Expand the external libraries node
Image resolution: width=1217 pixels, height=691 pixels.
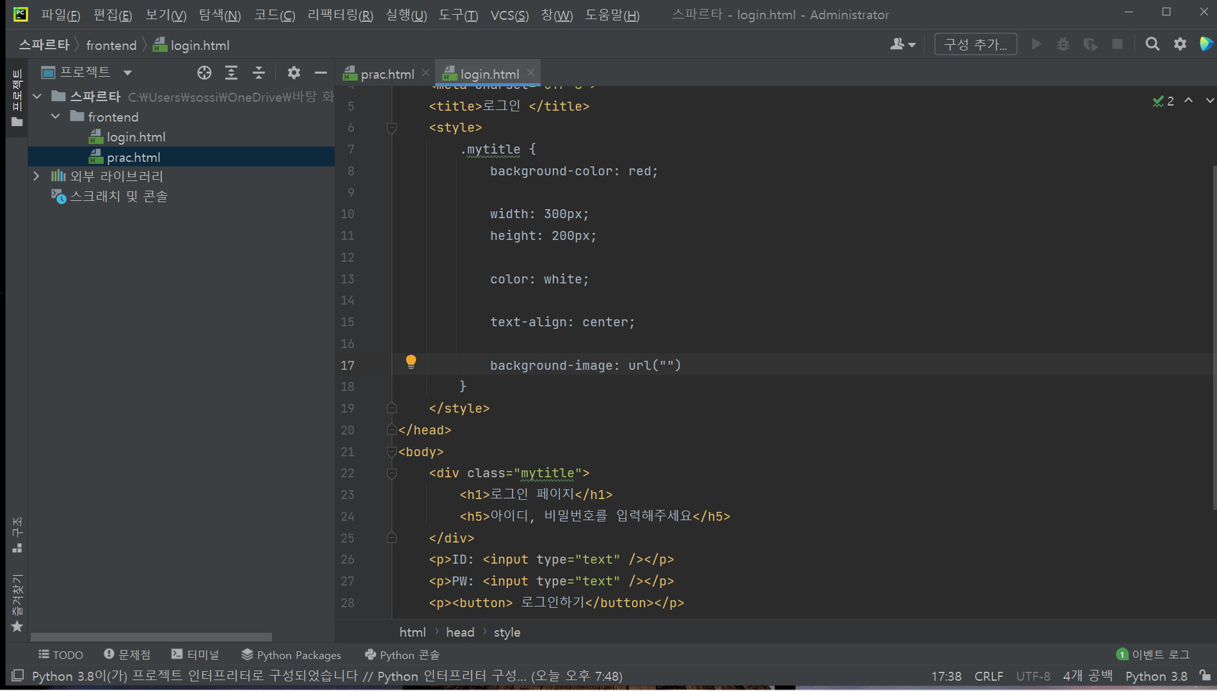pos(36,176)
